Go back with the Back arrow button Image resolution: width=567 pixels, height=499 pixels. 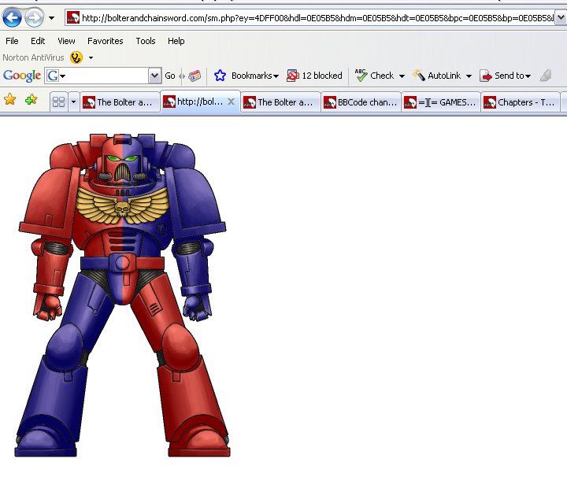[12, 17]
